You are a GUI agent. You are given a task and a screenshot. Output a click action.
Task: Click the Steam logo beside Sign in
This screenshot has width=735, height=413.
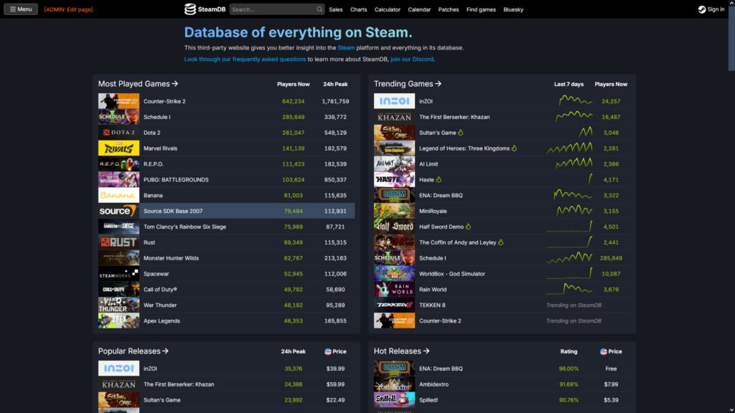(702, 9)
